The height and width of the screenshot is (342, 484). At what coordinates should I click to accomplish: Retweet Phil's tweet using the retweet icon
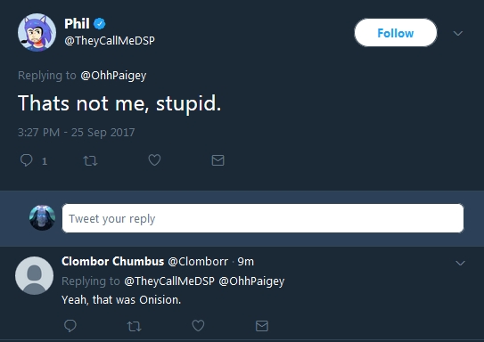(x=90, y=160)
